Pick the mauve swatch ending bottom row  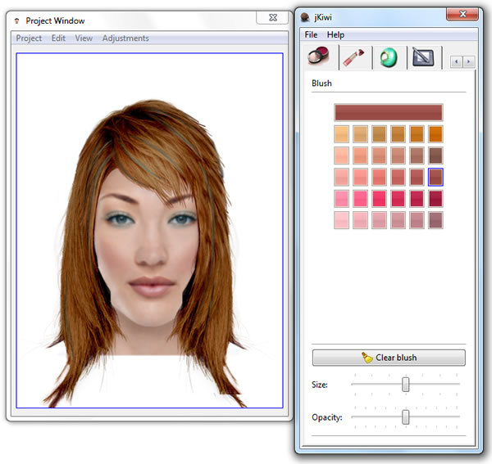point(435,220)
